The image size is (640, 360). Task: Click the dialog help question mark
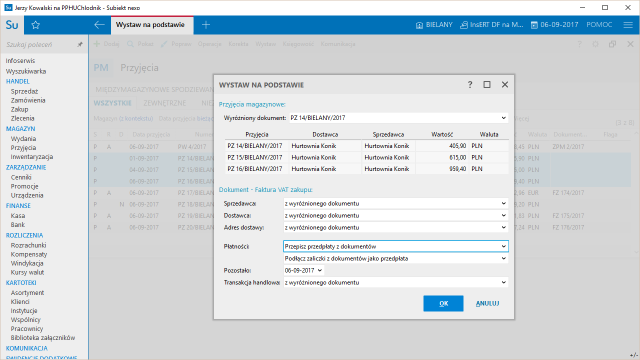click(x=470, y=85)
